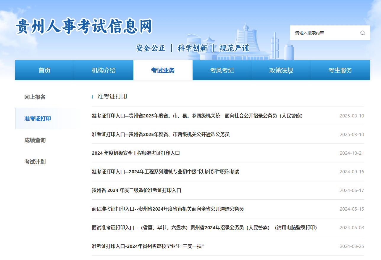Open 贵州省 2024 年度二级造价准考证打印入口
381x260 pixels.
click(136, 190)
